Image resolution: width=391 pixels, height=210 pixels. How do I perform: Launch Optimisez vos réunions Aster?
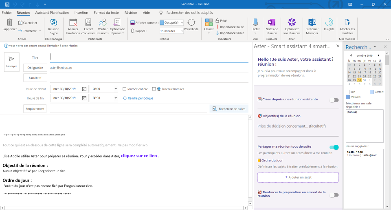tap(292, 27)
